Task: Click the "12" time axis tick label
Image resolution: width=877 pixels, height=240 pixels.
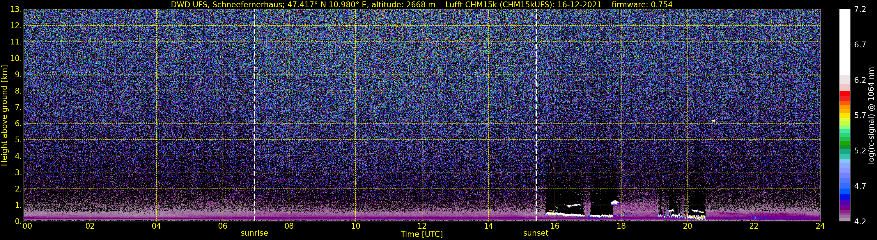Action: click(x=422, y=226)
